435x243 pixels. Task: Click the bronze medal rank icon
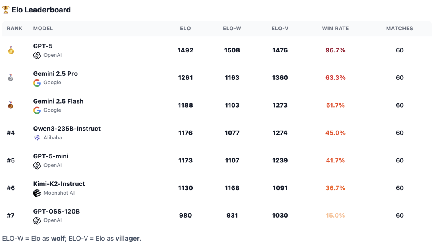(11, 105)
